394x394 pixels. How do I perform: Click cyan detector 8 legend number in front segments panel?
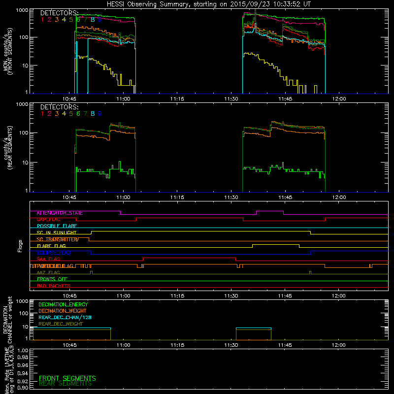click(93, 20)
